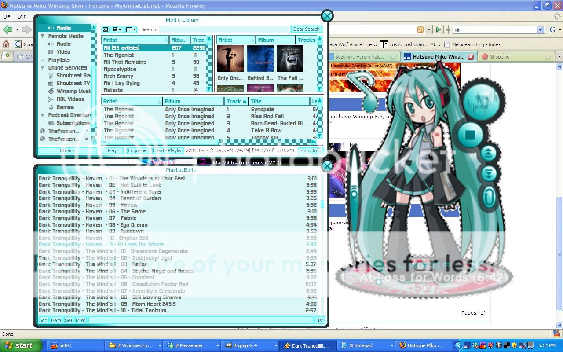The width and height of the screenshot is (563, 352).
Task: Collapse the Online Services tree node
Action: pos(42,67)
